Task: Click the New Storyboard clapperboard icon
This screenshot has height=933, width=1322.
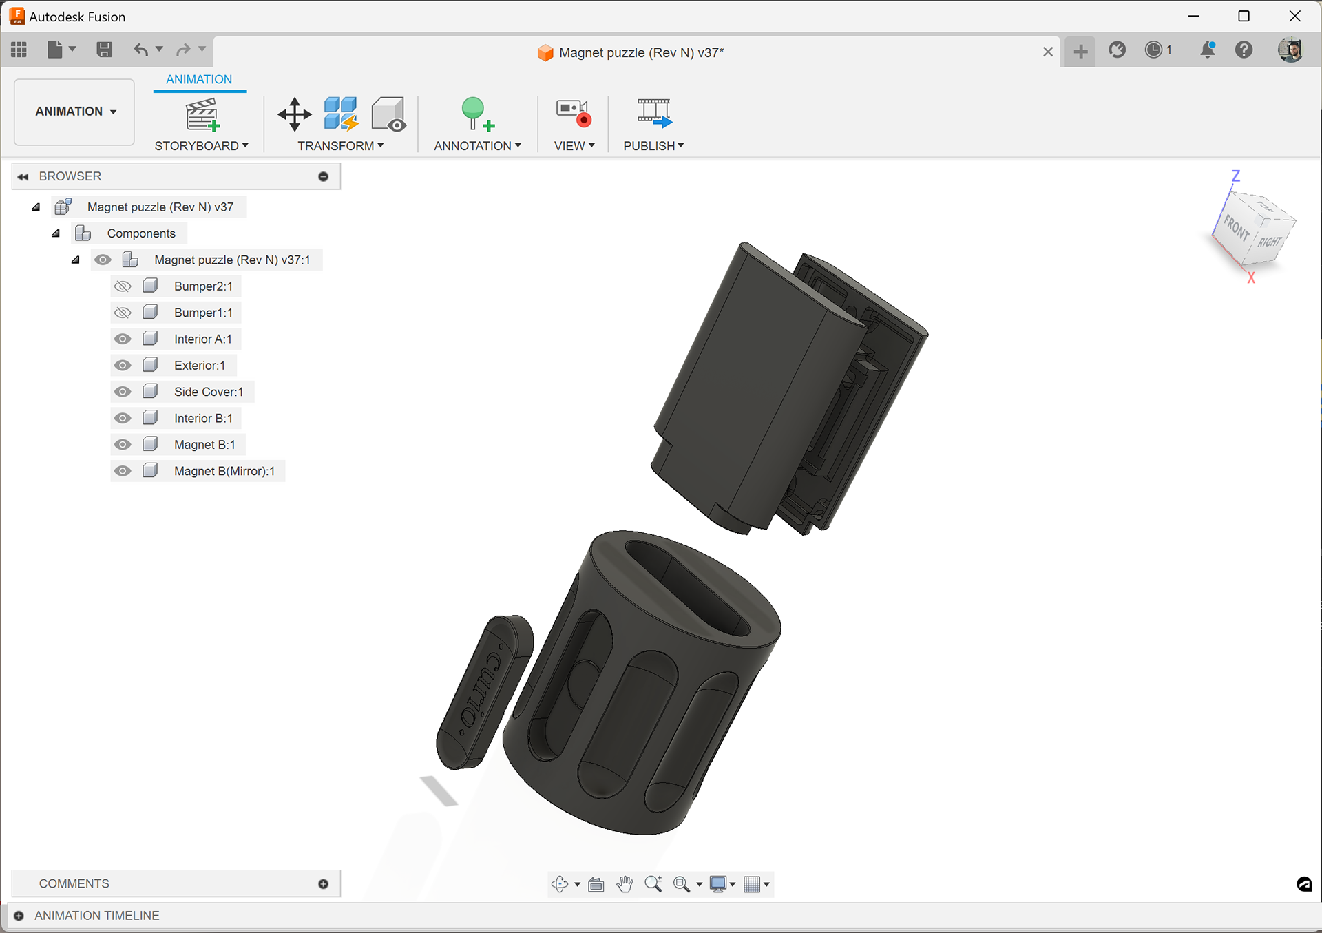Action: pyautogui.click(x=202, y=114)
